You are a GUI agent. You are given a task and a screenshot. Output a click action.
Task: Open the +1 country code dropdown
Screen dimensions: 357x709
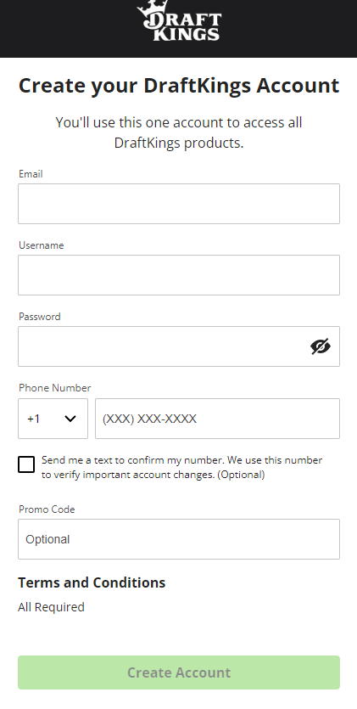[x=53, y=419]
